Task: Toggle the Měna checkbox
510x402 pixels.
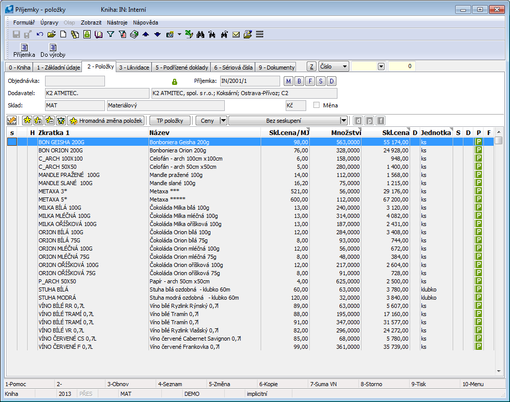Action: pyautogui.click(x=316, y=105)
